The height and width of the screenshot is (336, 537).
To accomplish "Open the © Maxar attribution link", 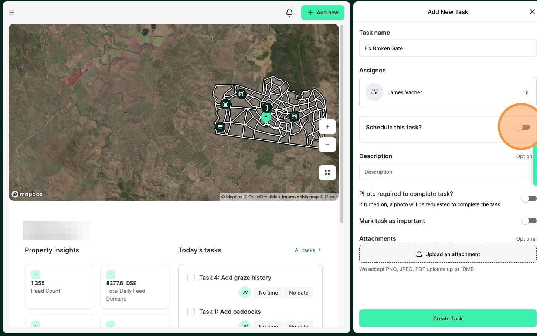I will [329, 197].
